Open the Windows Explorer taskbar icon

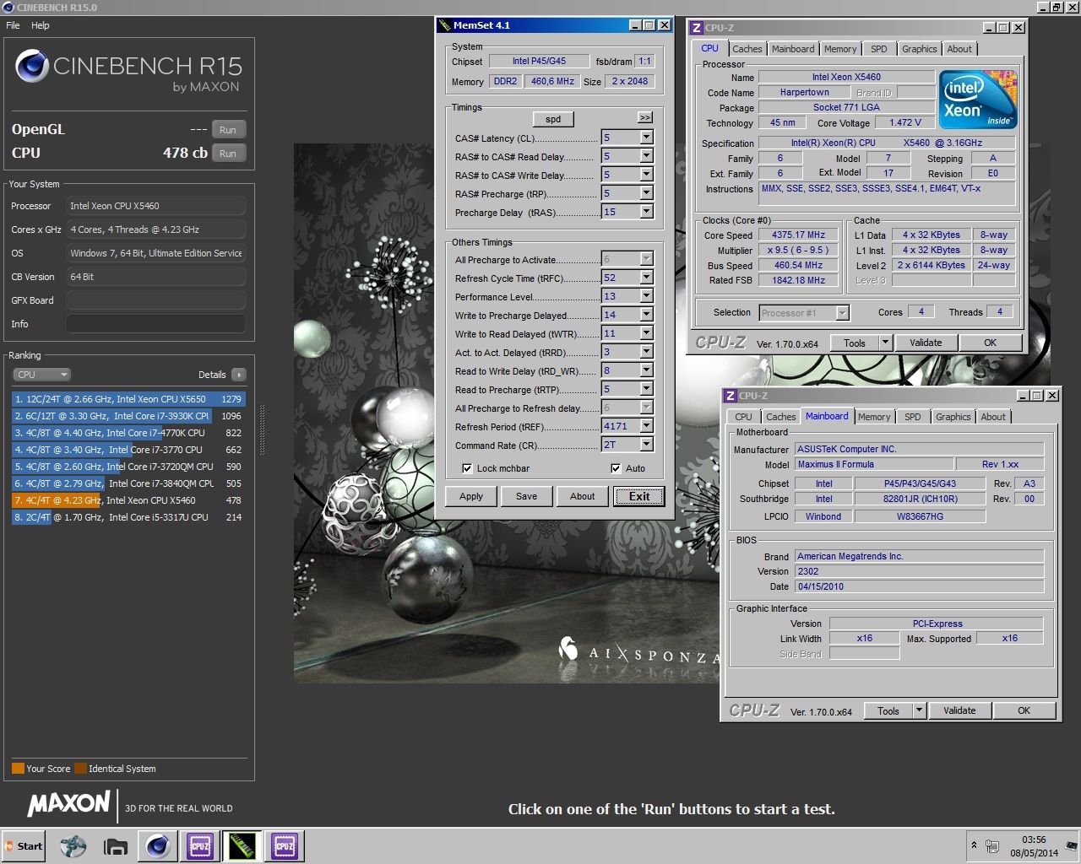(x=115, y=846)
